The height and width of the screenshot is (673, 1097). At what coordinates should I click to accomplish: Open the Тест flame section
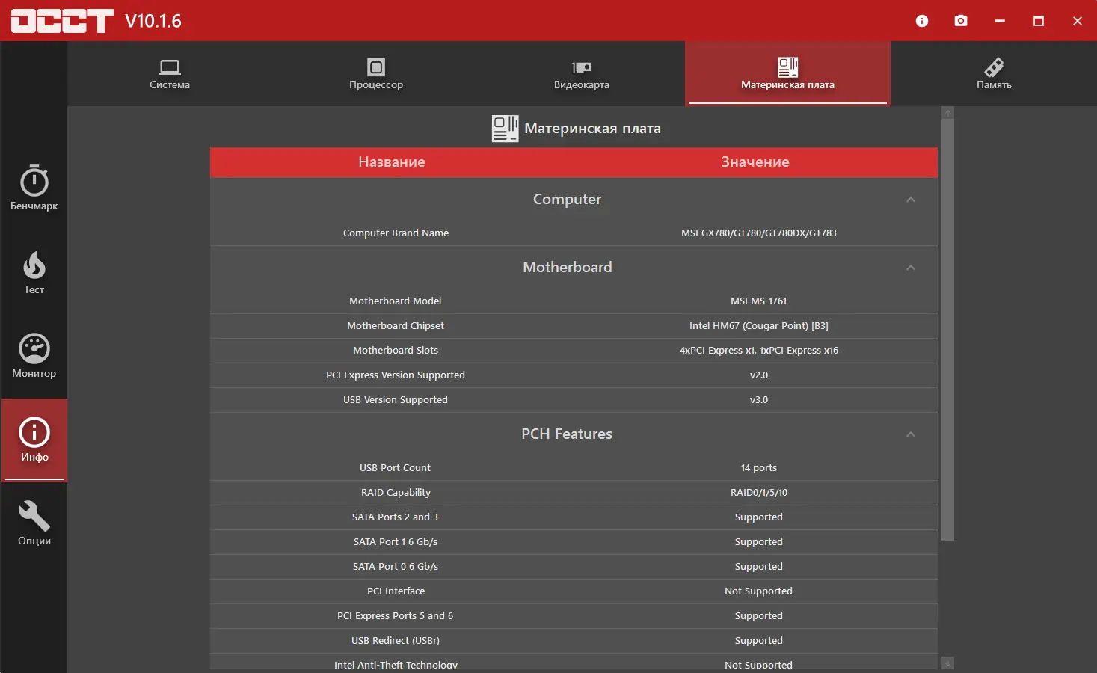pos(34,272)
